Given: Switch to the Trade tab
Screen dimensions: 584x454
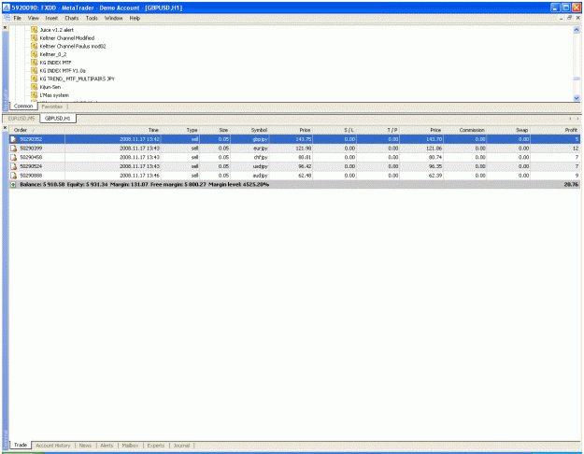Looking at the screenshot, I should 21,445.
